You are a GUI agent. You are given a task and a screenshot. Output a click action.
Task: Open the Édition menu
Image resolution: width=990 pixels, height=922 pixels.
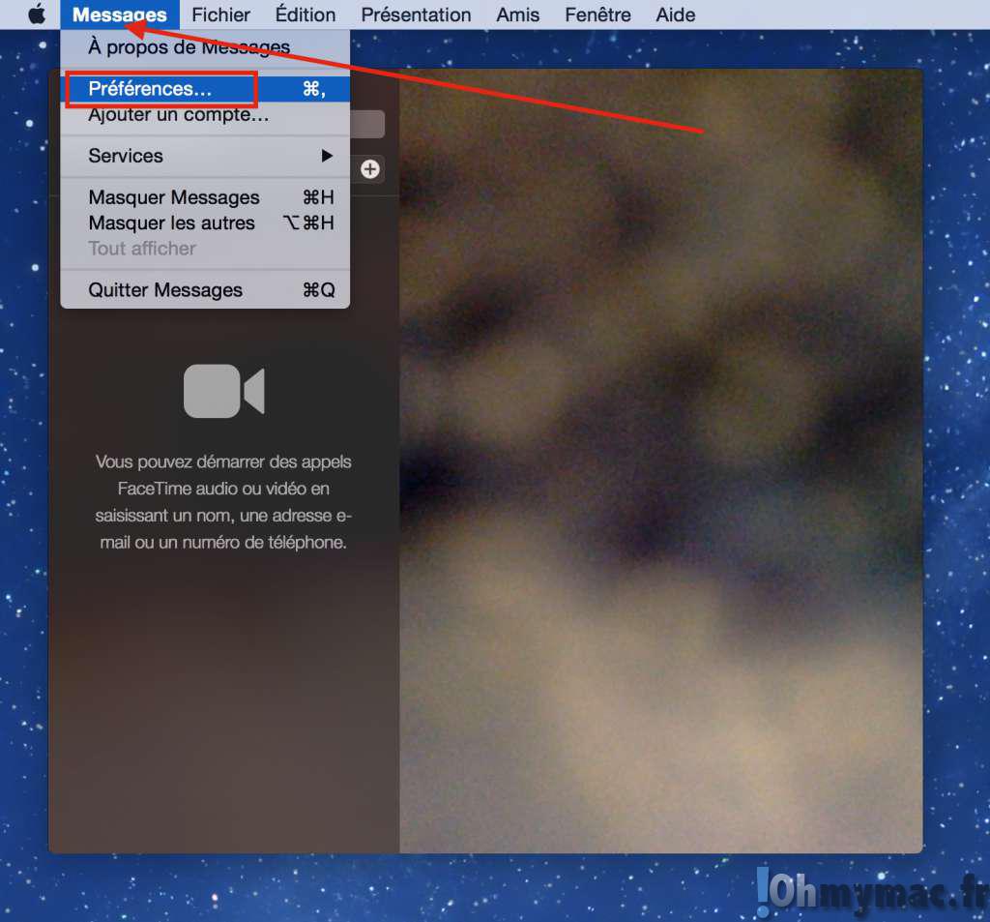coord(306,15)
